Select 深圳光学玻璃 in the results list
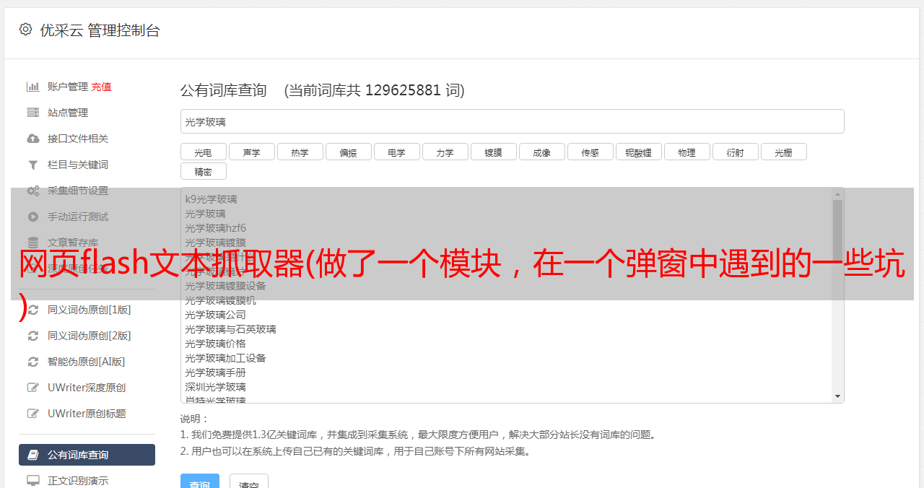The image size is (924, 488). [215, 387]
